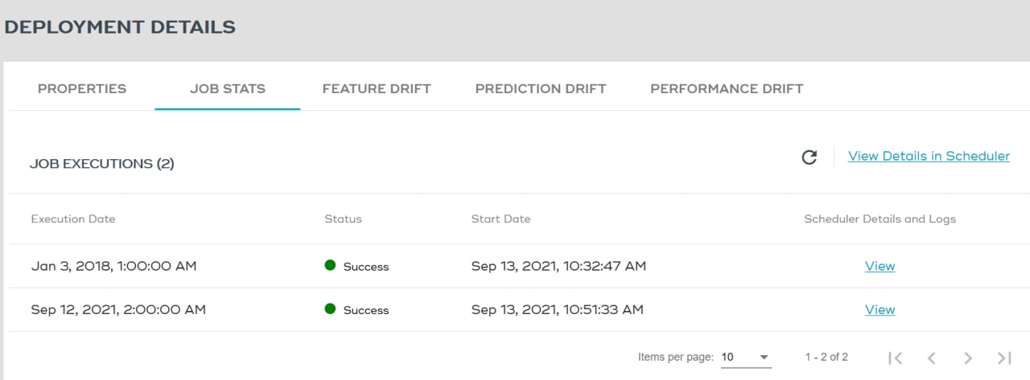Click the Execution Date column header

tap(73, 219)
